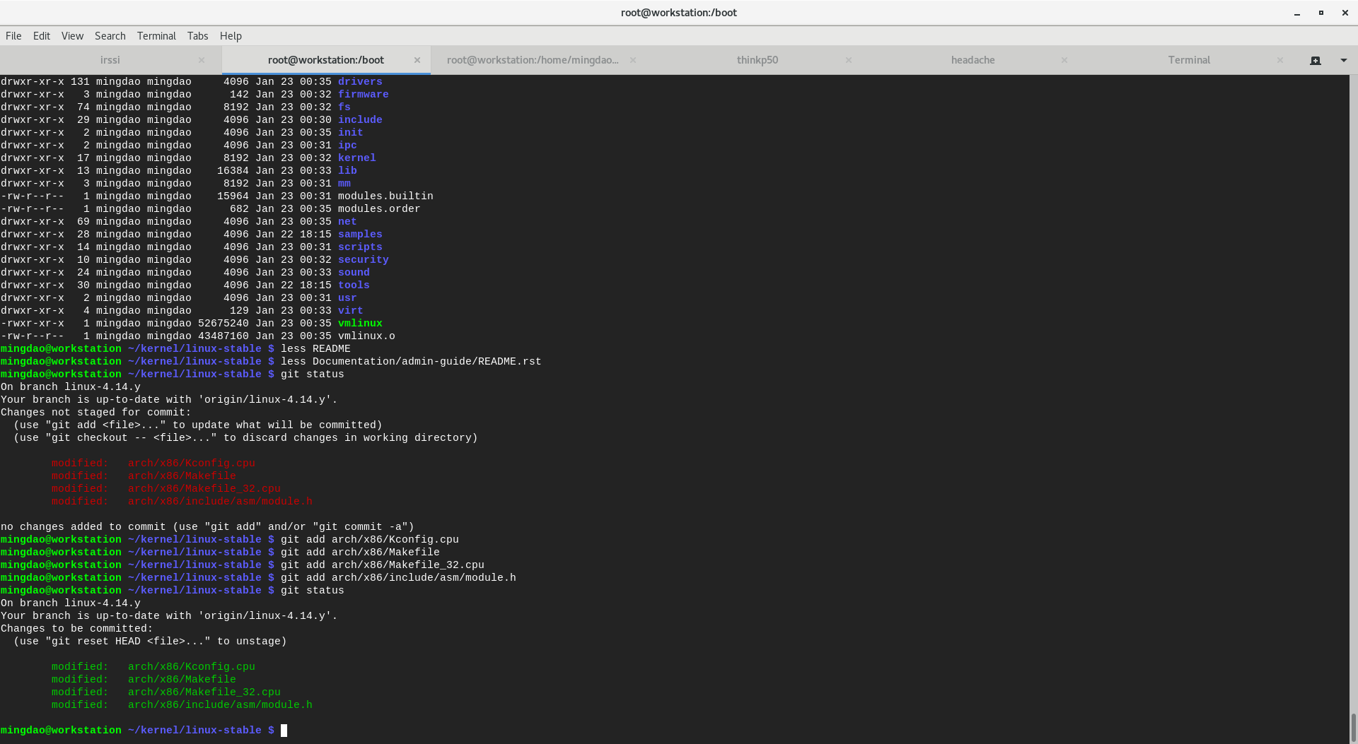This screenshot has height=744, width=1358.
Task: Open the Terminal menu
Action: click(x=156, y=36)
